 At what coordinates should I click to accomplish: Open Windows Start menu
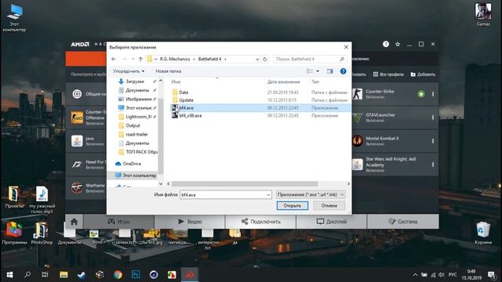click(x=9, y=274)
